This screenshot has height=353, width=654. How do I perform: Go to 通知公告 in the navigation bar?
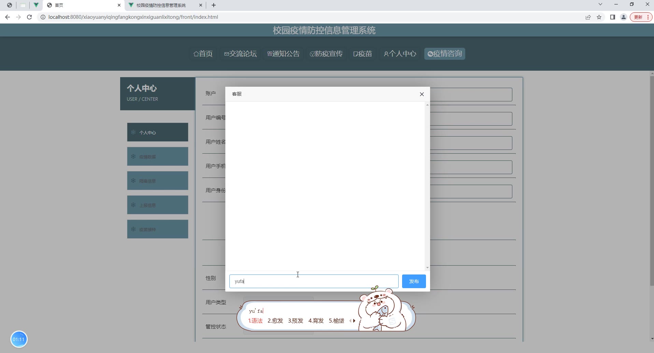click(x=283, y=54)
